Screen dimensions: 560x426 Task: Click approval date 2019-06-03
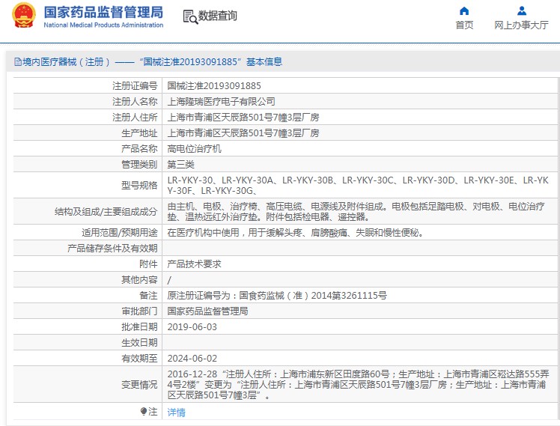click(x=192, y=326)
